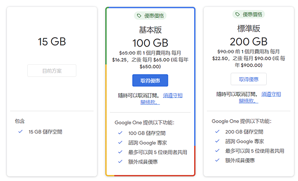This screenshot has width=298, height=181.
Task: Click the 優惠價格 tag icon on 標準版
Action: click(237, 14)
